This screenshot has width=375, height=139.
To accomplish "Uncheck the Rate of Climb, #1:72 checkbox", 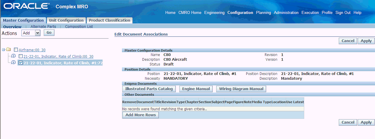I will click(x=21, y=63).
